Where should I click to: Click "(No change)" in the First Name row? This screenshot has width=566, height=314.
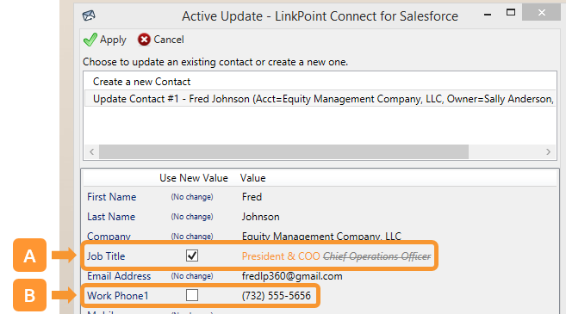tap(192, 197)
